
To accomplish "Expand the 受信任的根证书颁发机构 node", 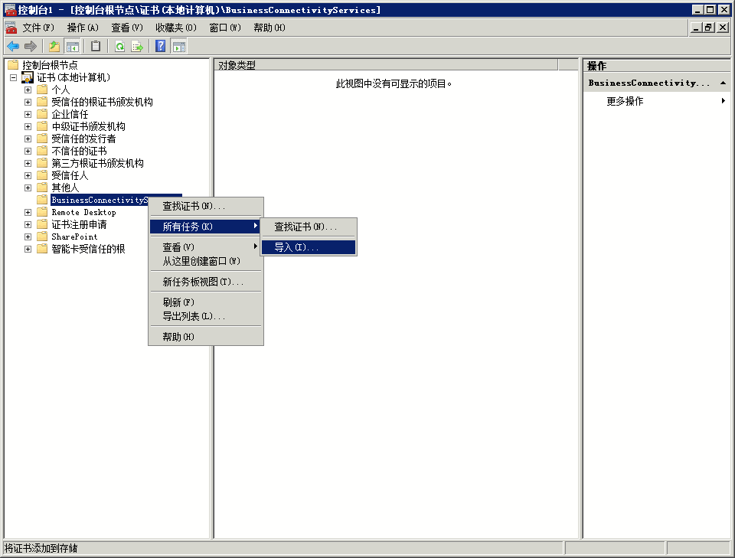I will pyautogui.click(x=28, y=102).
